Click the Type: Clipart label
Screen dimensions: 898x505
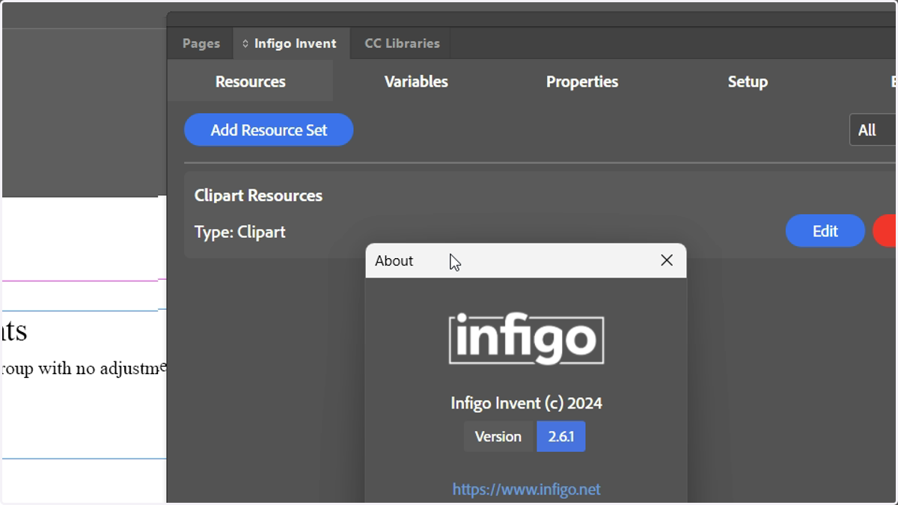pos(239,232)
